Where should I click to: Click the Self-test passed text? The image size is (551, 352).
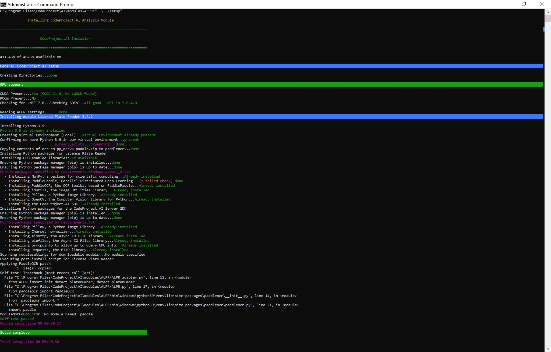17,319
